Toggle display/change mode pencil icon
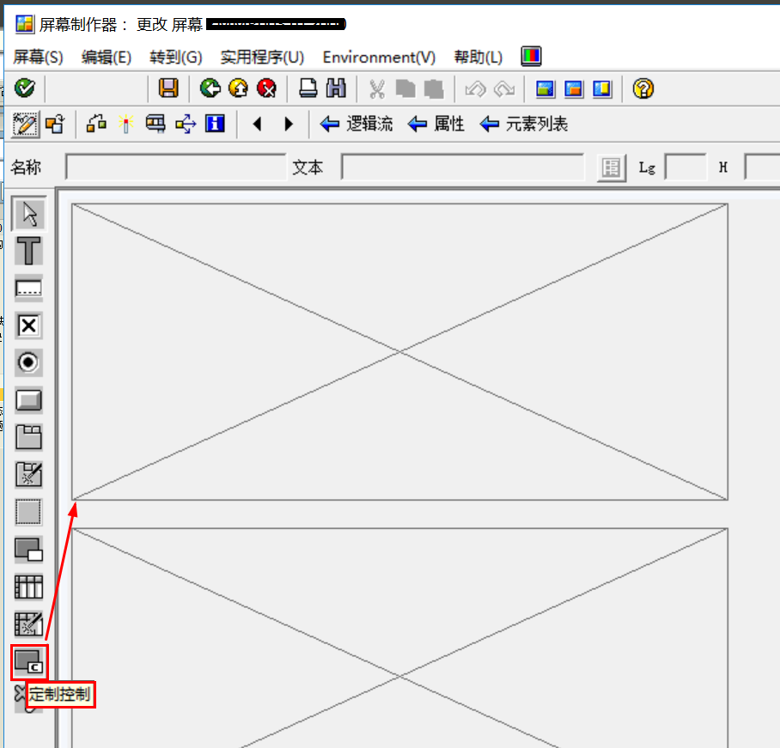 click(25, 124)
